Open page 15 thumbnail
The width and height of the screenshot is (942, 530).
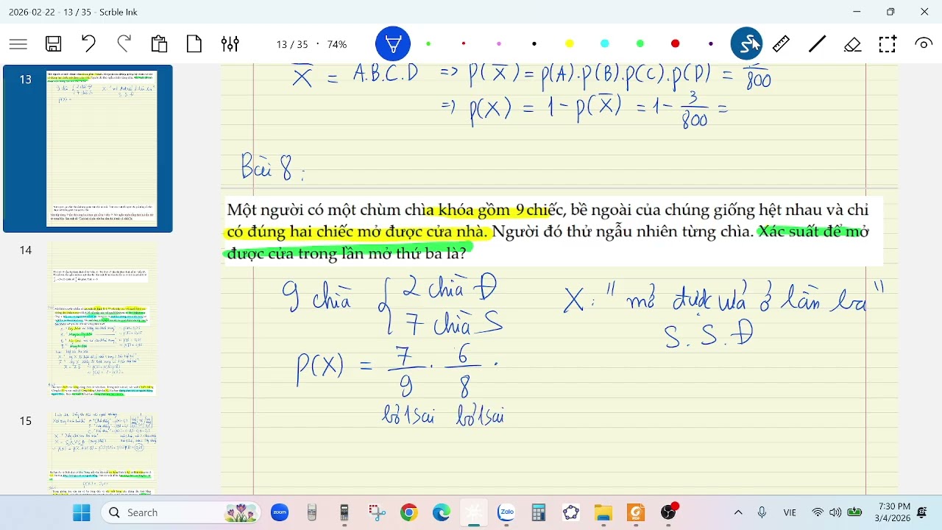[x=102, y=453]
